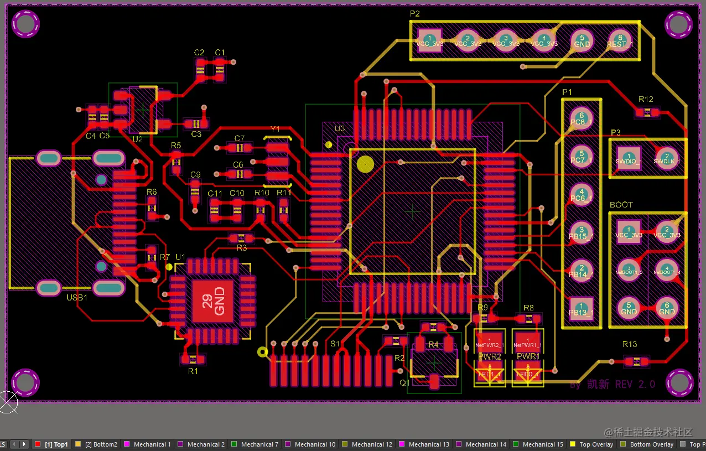Select the Mechanical 1 layer tab
This screenshot has height=451, width=706.
tap(147, 444)
